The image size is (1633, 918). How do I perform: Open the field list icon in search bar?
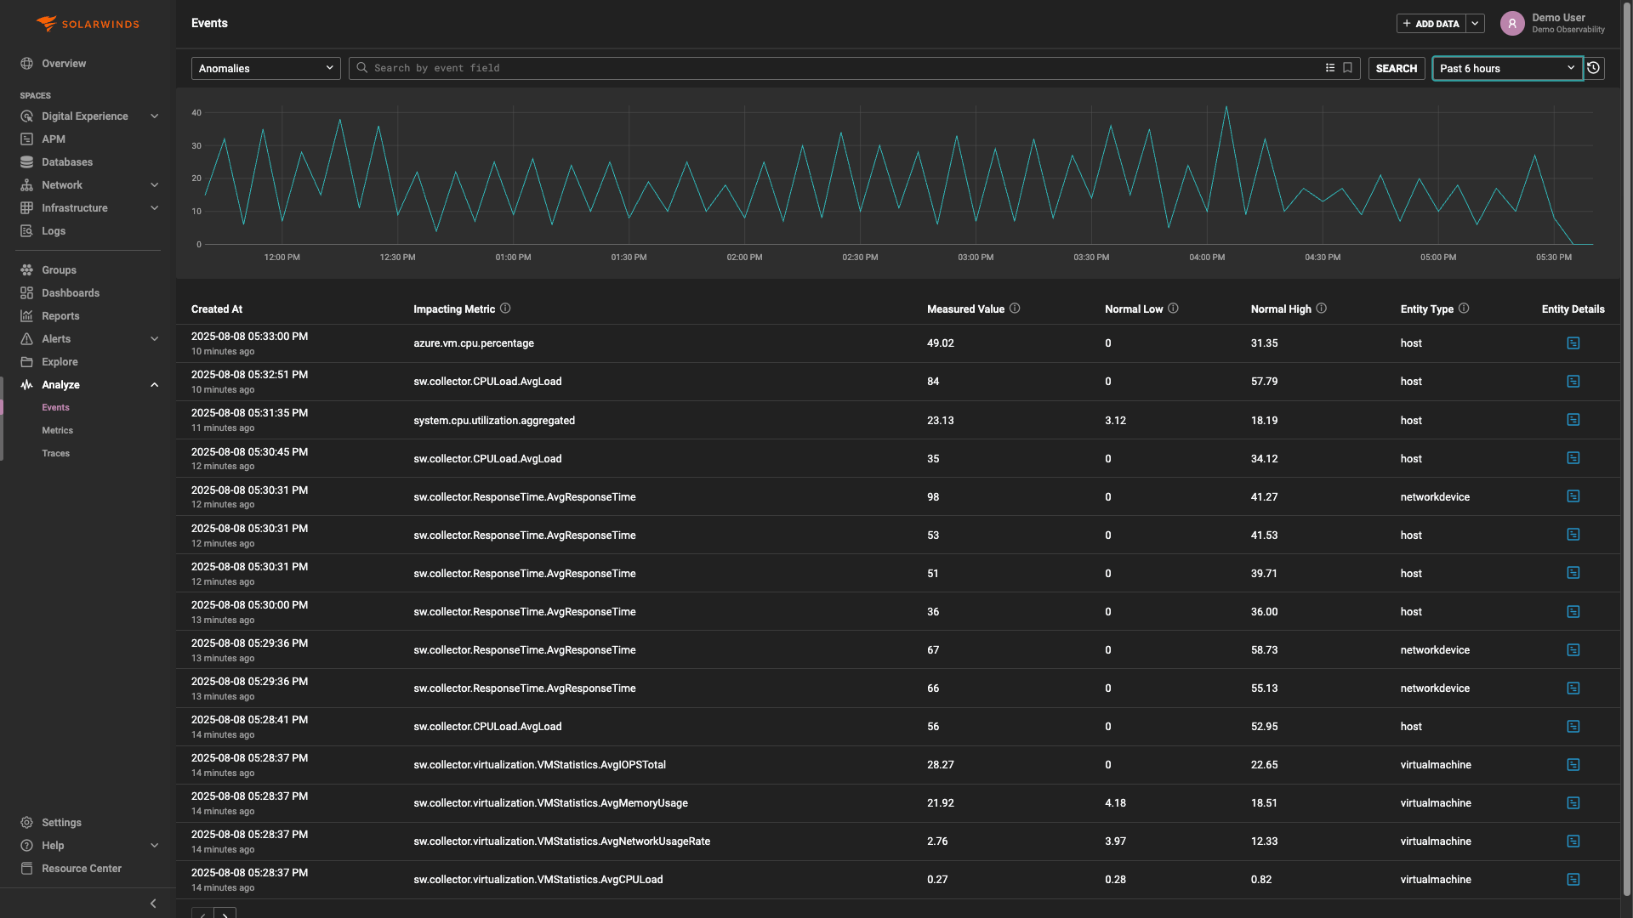coord(1330,68)
